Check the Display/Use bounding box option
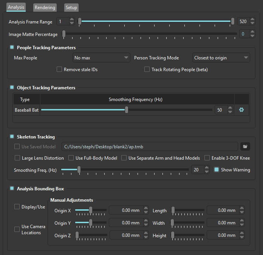The height and width of the screenshot is (255, 263). [x=17, y=207]
